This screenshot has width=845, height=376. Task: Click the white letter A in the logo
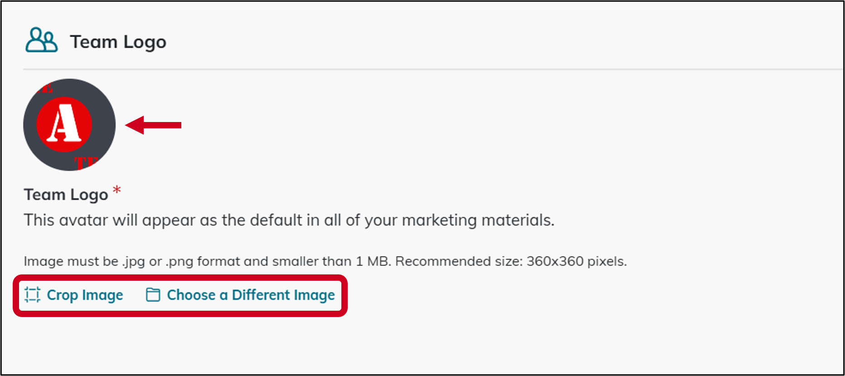click(x=64, y=123)
